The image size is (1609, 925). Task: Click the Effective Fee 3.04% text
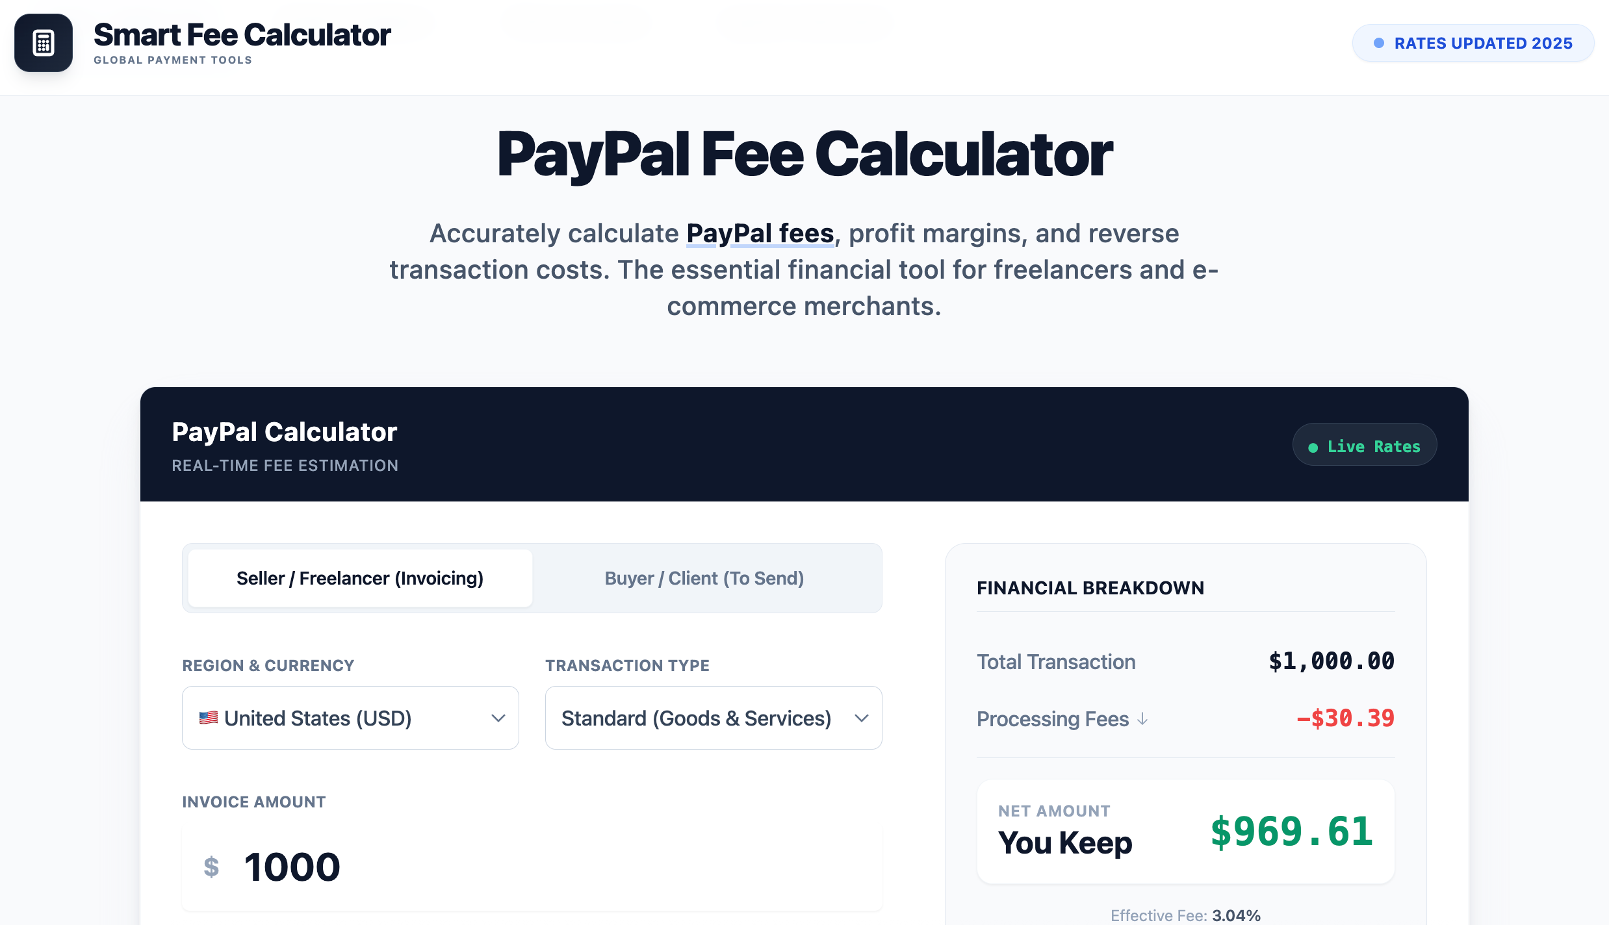pos(1185,915)
